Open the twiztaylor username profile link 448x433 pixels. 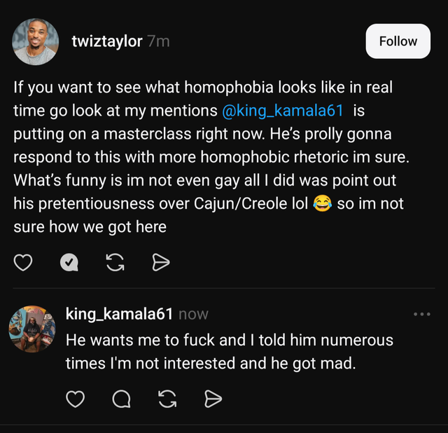tap(106, 41)
